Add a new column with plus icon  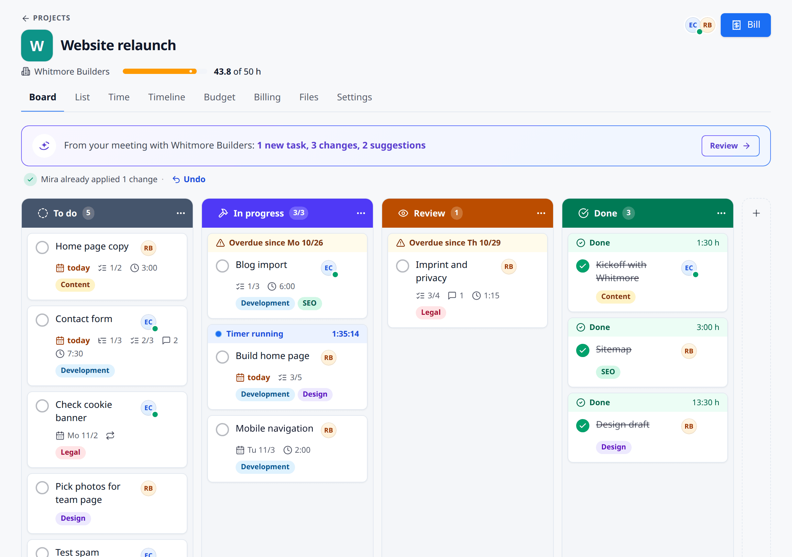(756, 213)
